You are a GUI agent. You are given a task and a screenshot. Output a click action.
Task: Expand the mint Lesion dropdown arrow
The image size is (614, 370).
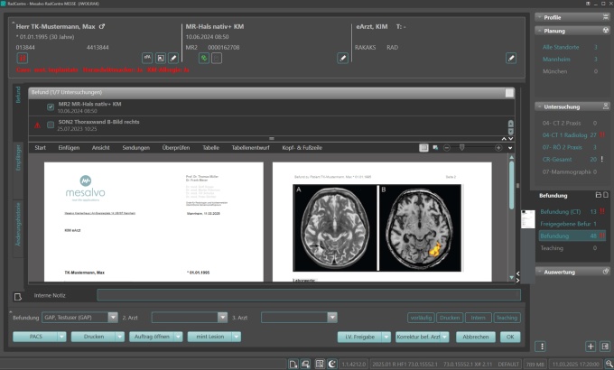coord(237,337)
